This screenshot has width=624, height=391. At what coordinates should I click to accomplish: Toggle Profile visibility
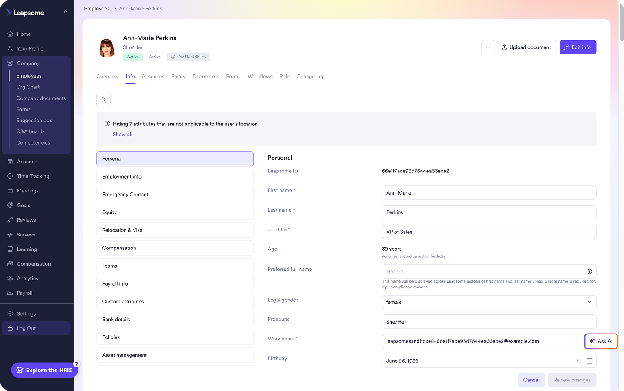click(x=189, y=57)
